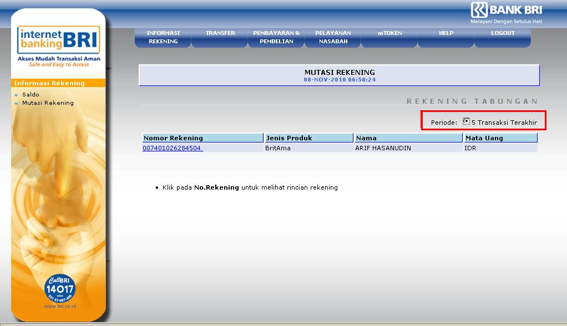
Task: Log out via Logout tab
Action: 503,37
